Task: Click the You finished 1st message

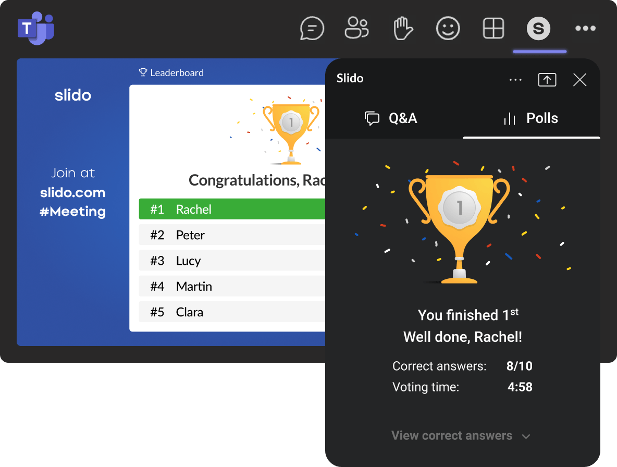Action: pyautogui.click(x=468, y=315)
